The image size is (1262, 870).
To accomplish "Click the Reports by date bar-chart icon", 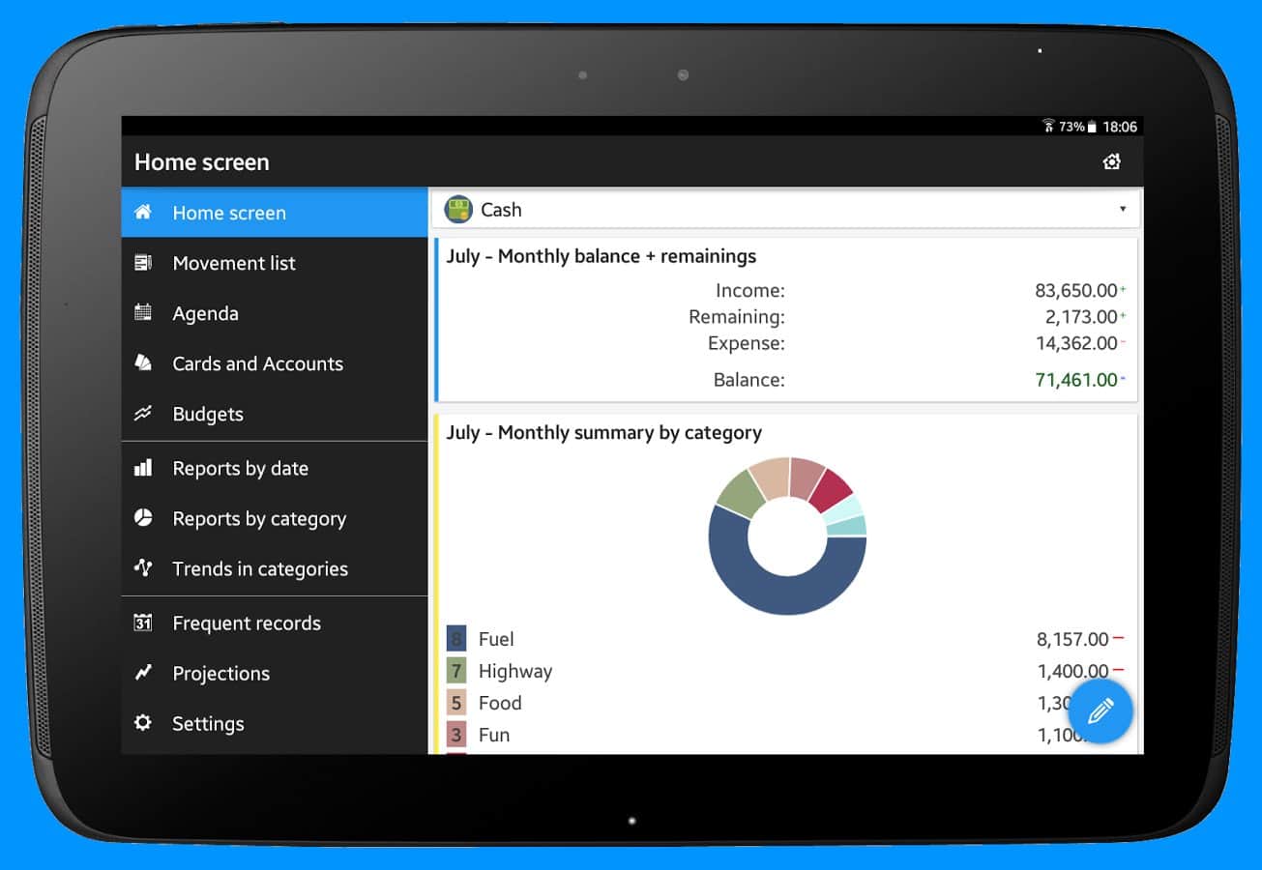I will pyautogui.click(x=143, y=468).
